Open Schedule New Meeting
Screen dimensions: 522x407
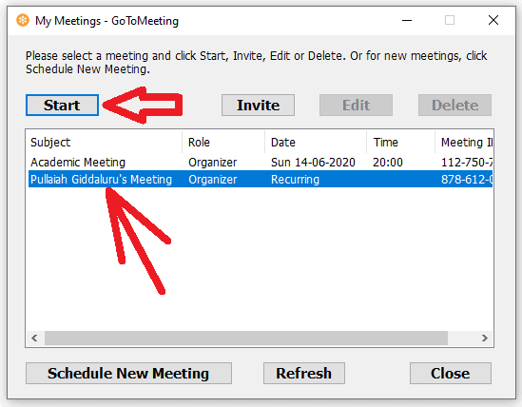(128, 374)
